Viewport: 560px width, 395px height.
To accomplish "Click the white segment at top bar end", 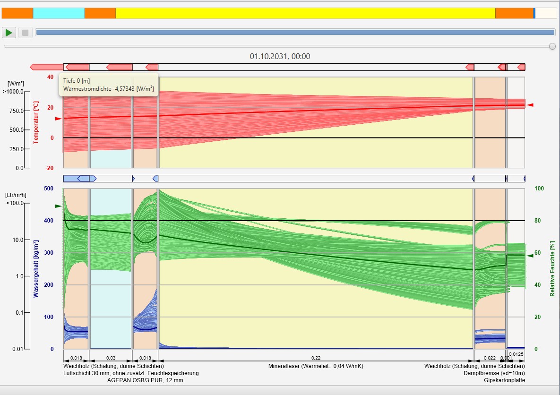I will click(546, 13).
